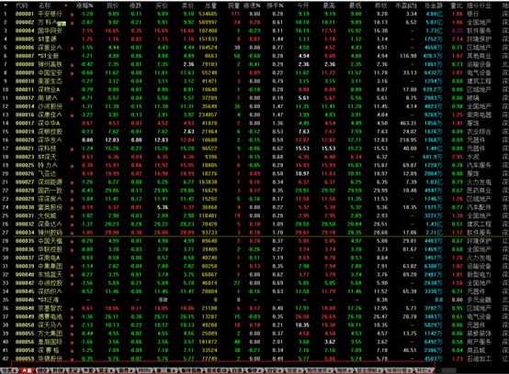Select stock 东旭蓝天
Screen dimensions: 509x374
click(50, 275)
